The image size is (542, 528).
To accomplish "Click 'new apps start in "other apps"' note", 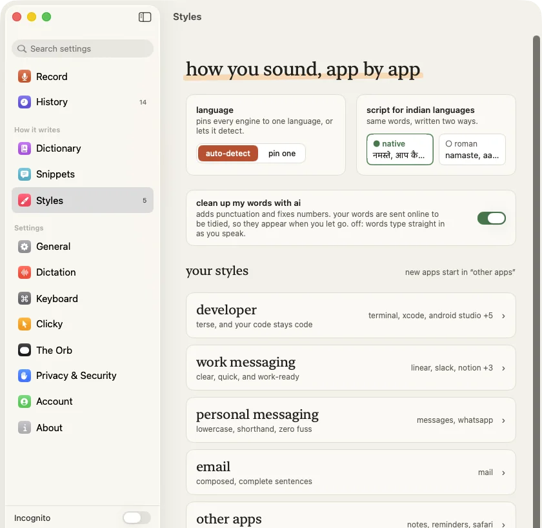I will click(x=460, y=272).
